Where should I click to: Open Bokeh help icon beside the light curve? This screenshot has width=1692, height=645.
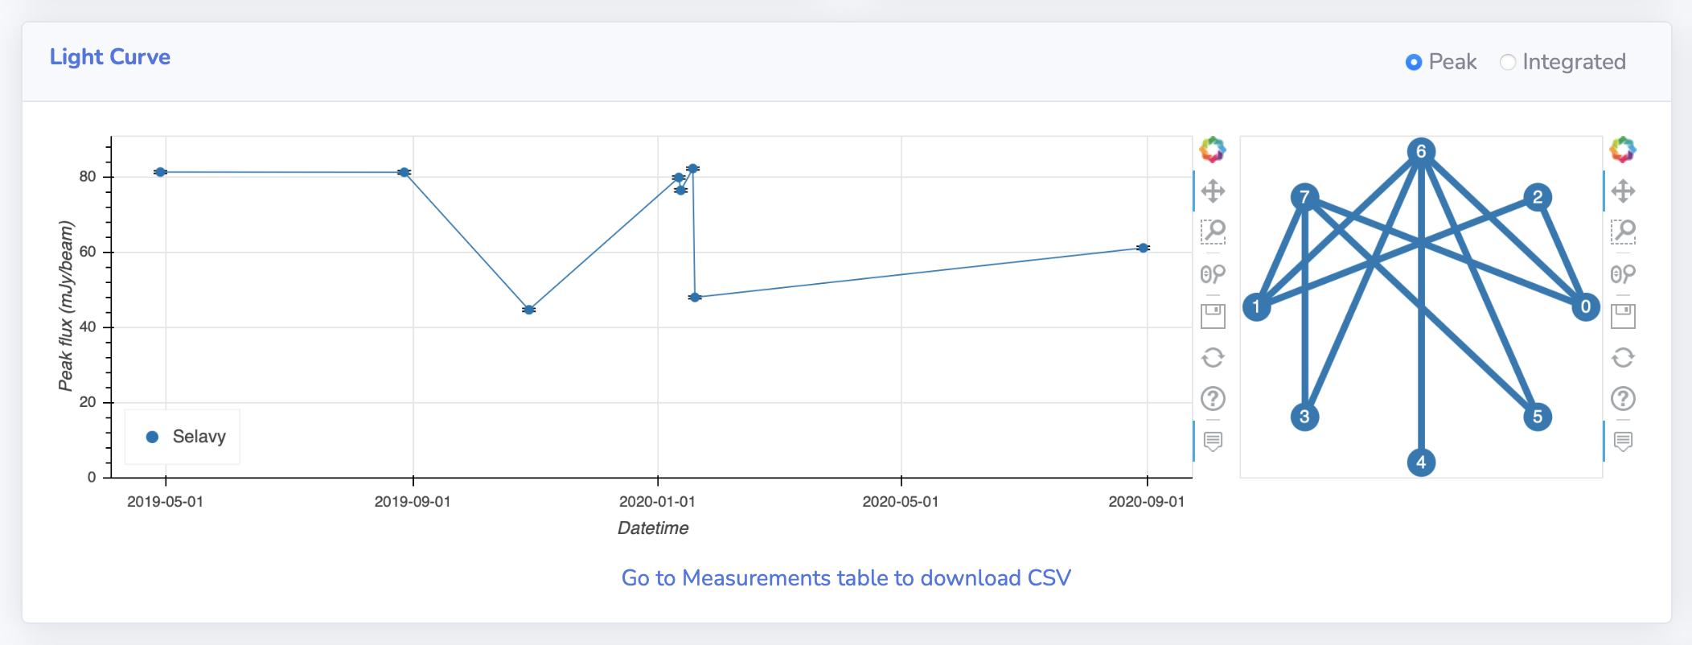tap(1213, 399)
